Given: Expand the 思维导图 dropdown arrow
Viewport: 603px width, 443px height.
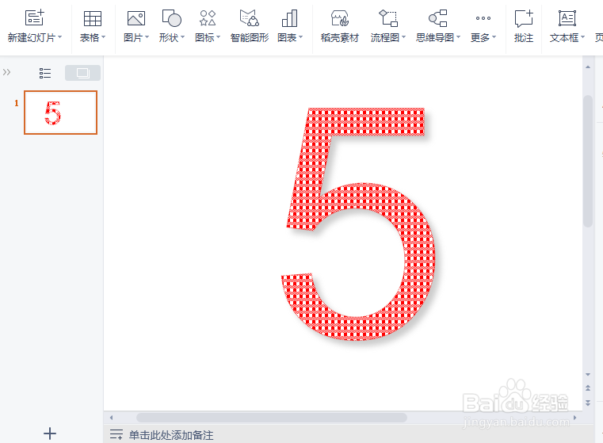Looking at the screenshot, I should 459,37.
